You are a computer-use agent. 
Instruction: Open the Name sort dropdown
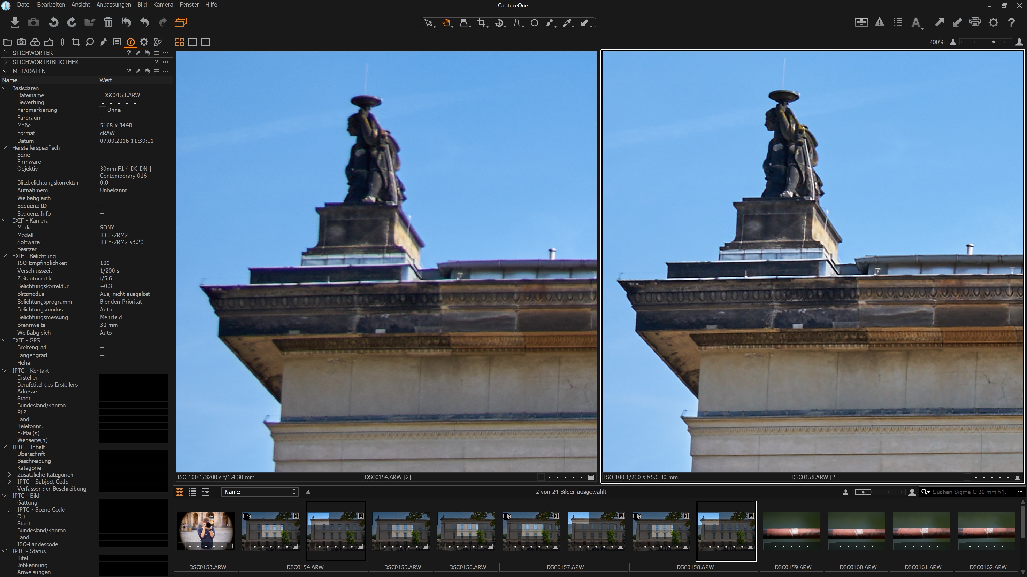pos(259,492)
